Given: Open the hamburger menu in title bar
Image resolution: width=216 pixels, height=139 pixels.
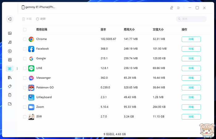Looking at the screenshot, I should 179,8.
